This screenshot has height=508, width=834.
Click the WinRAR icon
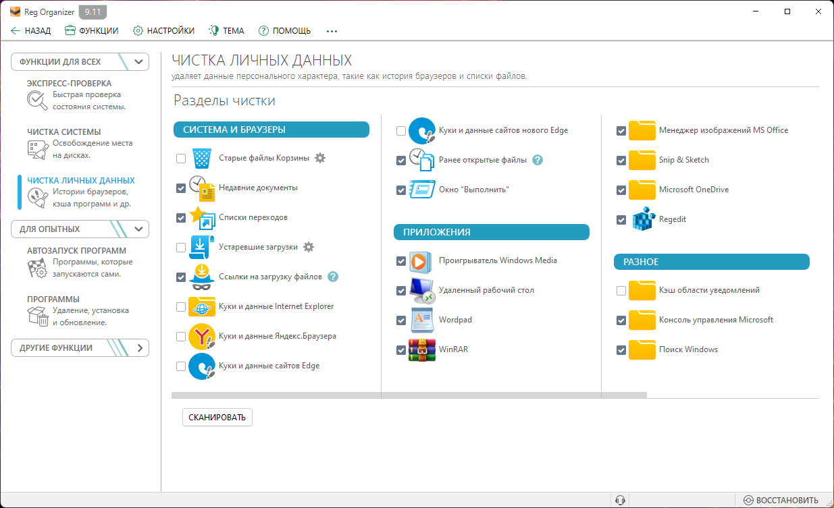(x=422, y=350)
